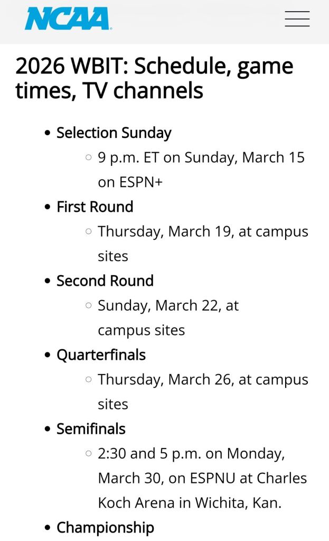Click the hollow bullet before 2:30 and 5 p.m.
329x541 pixels.
pos(89,453)
